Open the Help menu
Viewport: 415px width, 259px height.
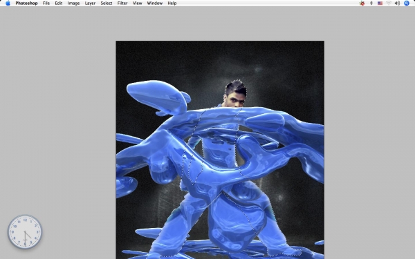[x=172, y=3]
